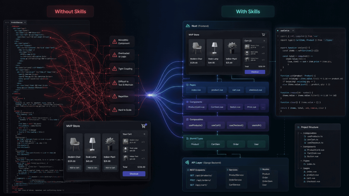Open the index.vue page chip
This screenshot has width=349, height=196.
coord(196,90)
